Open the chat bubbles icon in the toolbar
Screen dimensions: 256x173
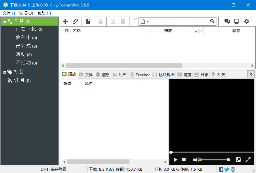tap(227, 21)
